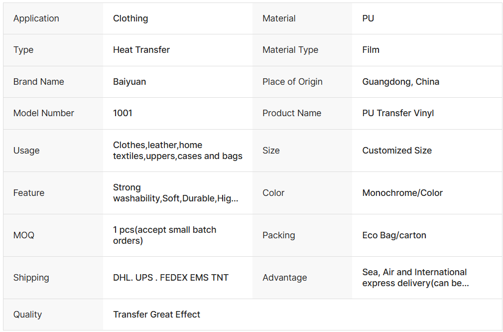
Task: Click the PU material value
Action: click(x=368, y=18)
